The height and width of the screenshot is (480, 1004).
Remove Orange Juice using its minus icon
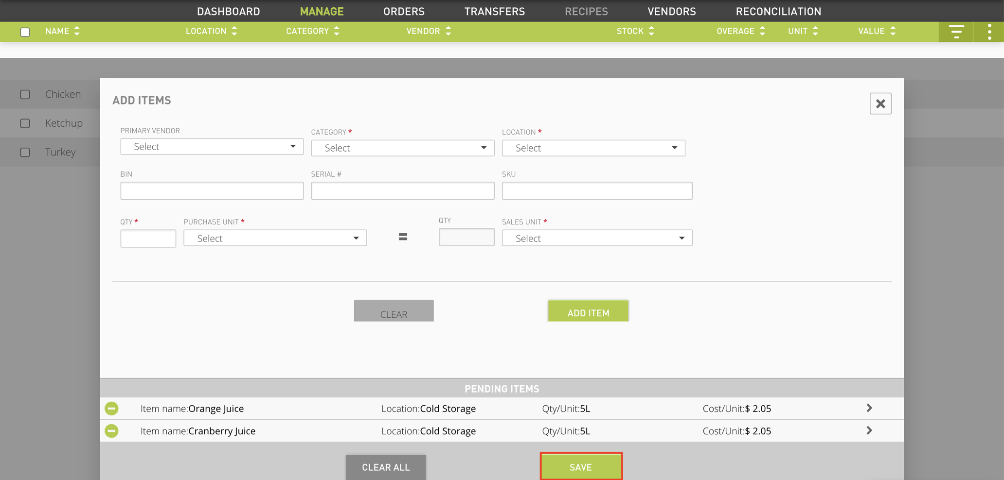111,409
